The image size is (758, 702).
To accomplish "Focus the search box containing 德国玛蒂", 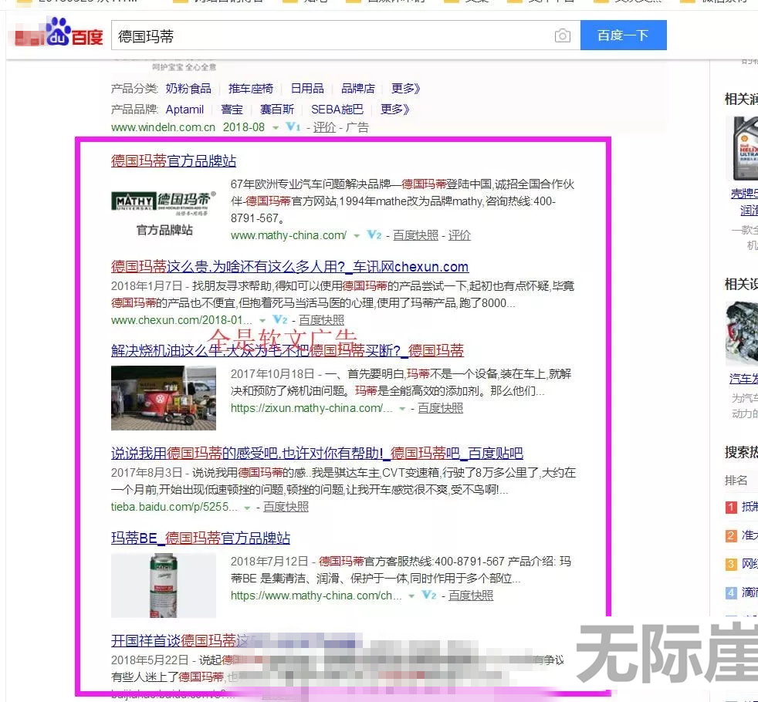I will (x=346, y=35).
